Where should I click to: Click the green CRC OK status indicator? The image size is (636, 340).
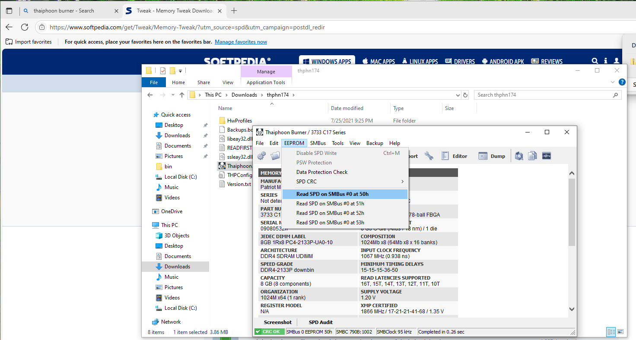coord(269,332)
